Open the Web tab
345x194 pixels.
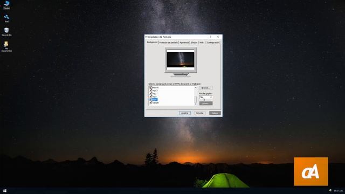click(202, 43)
